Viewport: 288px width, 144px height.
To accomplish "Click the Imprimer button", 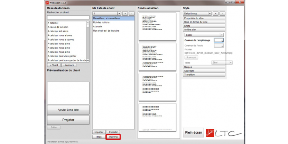I will click(x=114, y=137).
